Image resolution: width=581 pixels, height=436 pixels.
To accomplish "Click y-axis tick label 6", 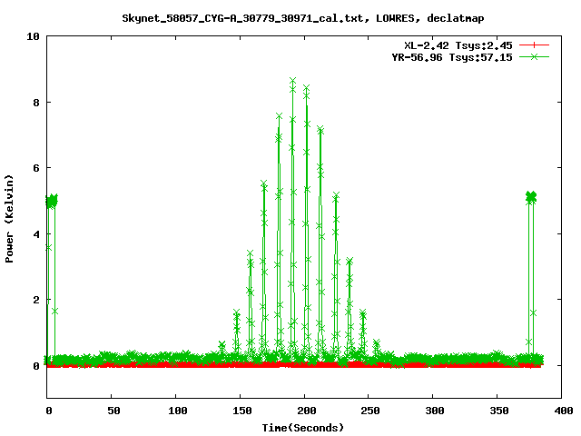I will click(x=36, y=168).
